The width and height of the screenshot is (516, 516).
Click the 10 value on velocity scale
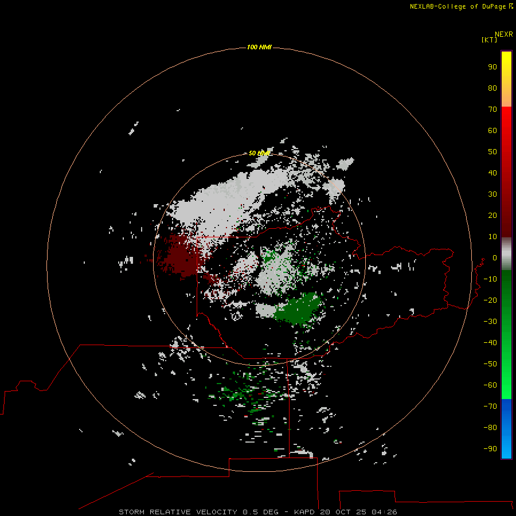pyautogui.click(x=492, y=237)
